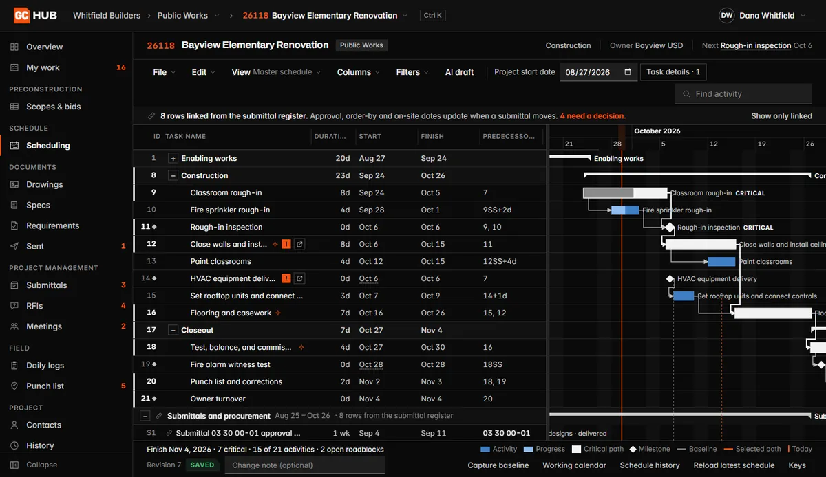Open the GC HUB logo home
826x477 pixels.
coord(35,15)
